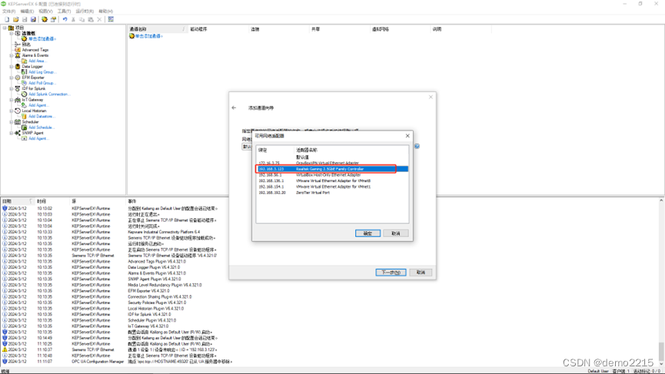Go back using the wizard's back arrow
Viewport: 665px width, 374px height.
(x=234, y=108)
